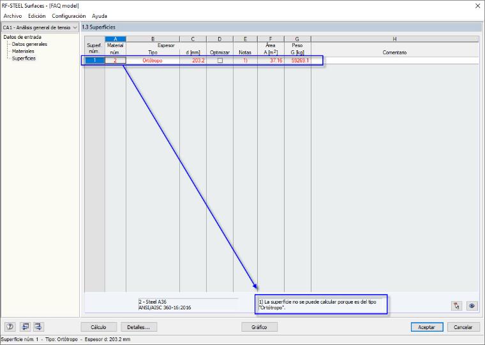The image size is (485, 345).
Task: Click thickness value 203.2 cell
Action: [193, 60]
